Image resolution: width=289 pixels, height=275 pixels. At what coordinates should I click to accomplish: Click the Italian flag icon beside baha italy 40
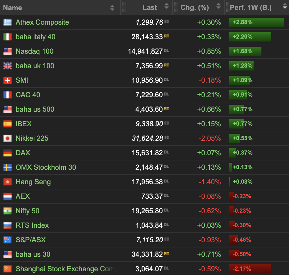click(x=8, y=37)
